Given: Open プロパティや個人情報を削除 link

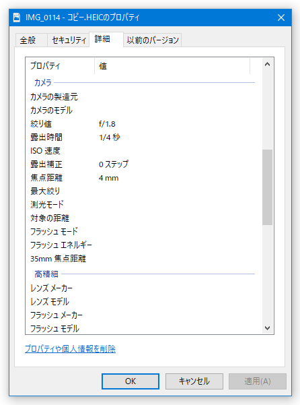Looking at the screenshot, I should coord(70,349).
